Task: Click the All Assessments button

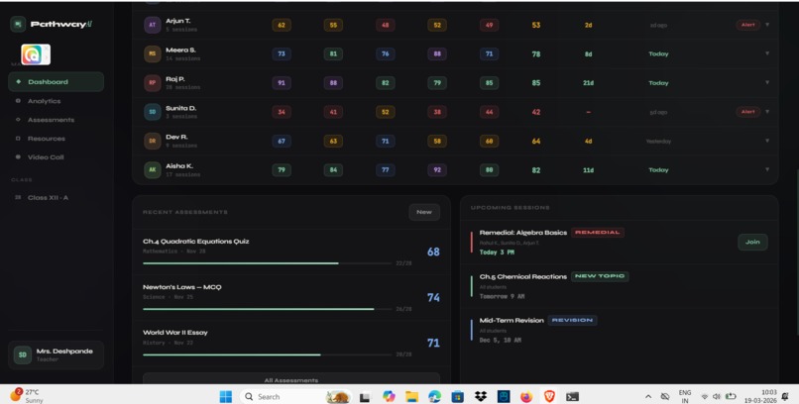Action: tap(291, 379)
